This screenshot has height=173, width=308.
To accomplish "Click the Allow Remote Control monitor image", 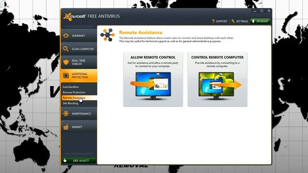I will point(151,86).
